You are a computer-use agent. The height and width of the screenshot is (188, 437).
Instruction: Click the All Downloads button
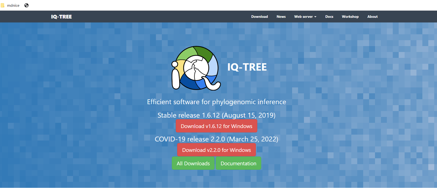[x=193, y=163]
